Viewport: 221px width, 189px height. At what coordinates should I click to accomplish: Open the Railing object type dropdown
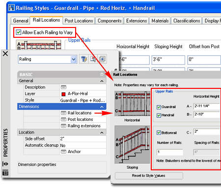tap(74, 59)
